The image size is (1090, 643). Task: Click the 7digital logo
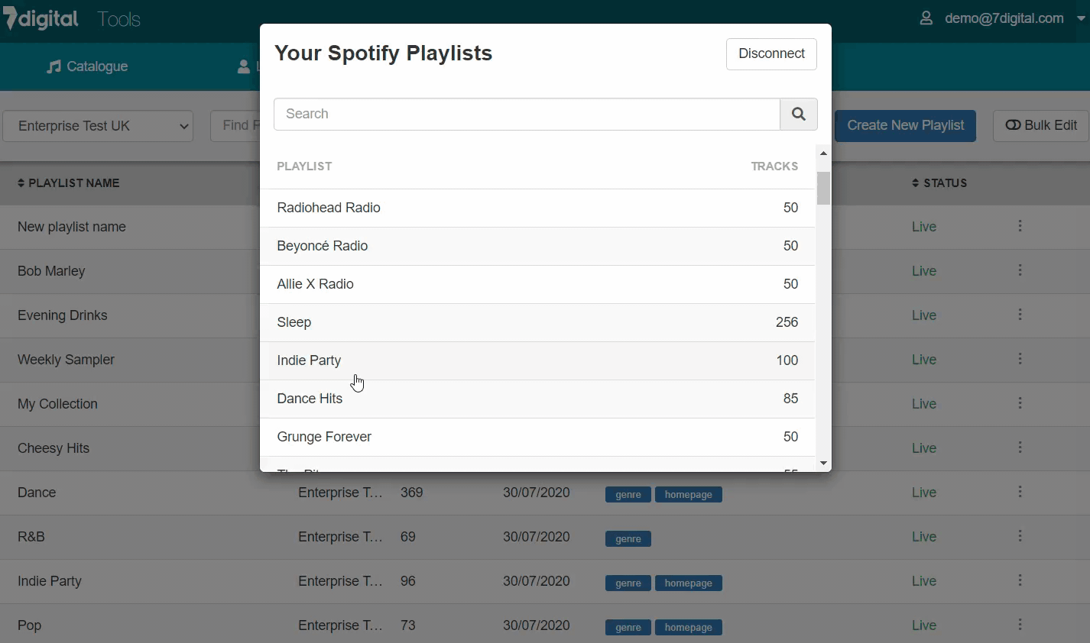click(x=41, y=18)
